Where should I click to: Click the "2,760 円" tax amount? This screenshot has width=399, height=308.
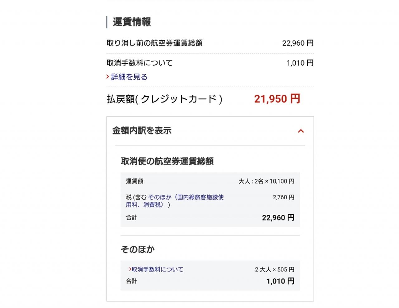[283, 197]
